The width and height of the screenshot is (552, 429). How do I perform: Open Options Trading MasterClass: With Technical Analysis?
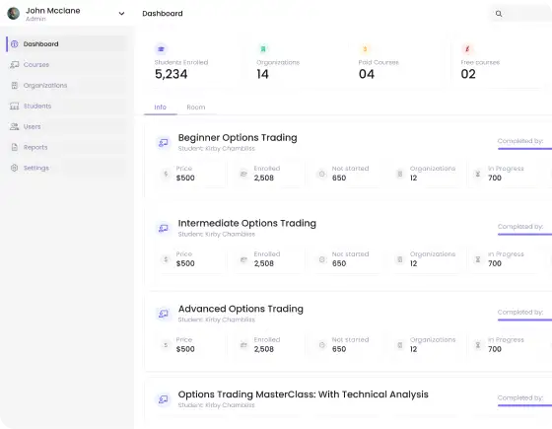pyautogui.click(x=304, y=394)
